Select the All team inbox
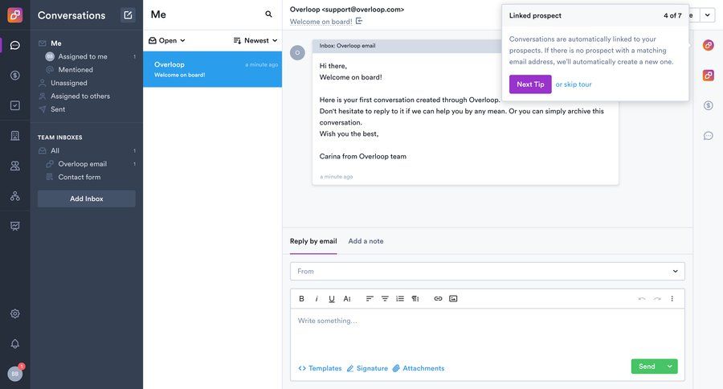This screenshot has height=389, width=723. [x=55, y=150]
